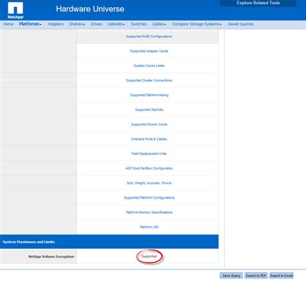Viewport: 306px width, 281px height.
Task: Open Supported Rail Kits link
Action: click(x=149, y=110)
